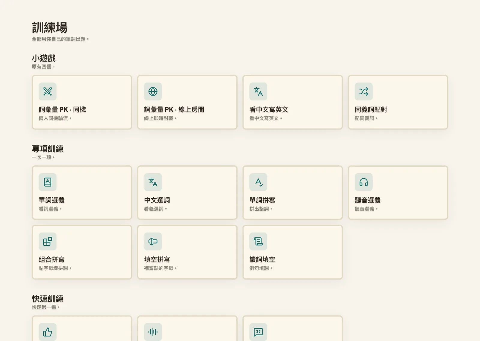The image size is (480, 341).
Task: Click the text cursor icon for 填空拼寫
Action: pos(153,241)
